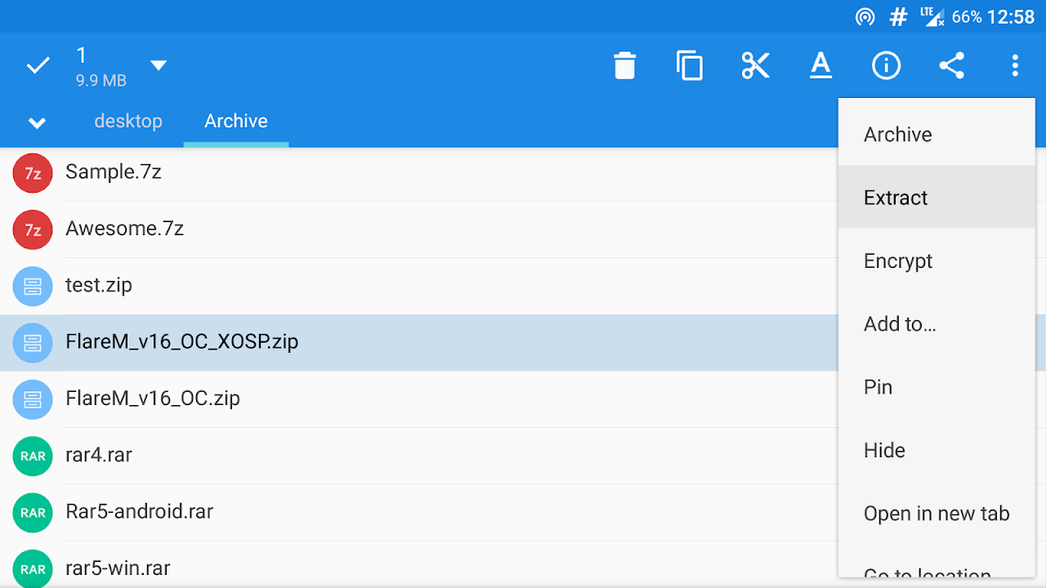The image size is (1046, 588).
Task: Toggle selection on test.zip file icon
Action: 33,286
